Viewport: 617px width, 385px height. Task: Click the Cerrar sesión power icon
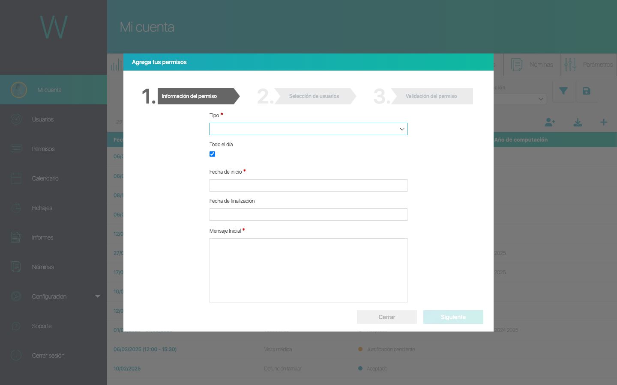[16, 355]
